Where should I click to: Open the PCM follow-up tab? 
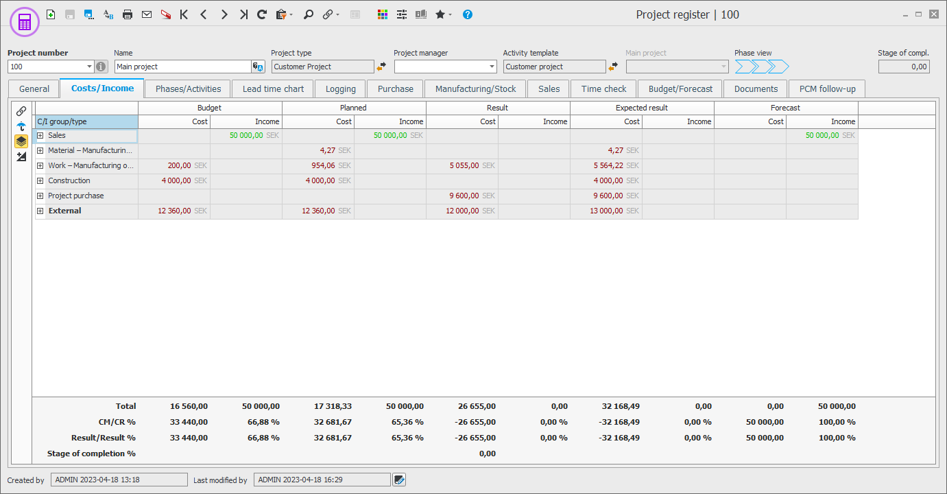827,89
